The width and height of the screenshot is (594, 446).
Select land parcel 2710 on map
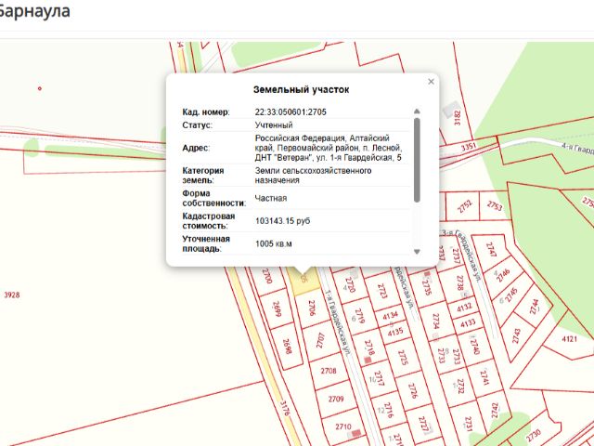click(x=343, y=426)
